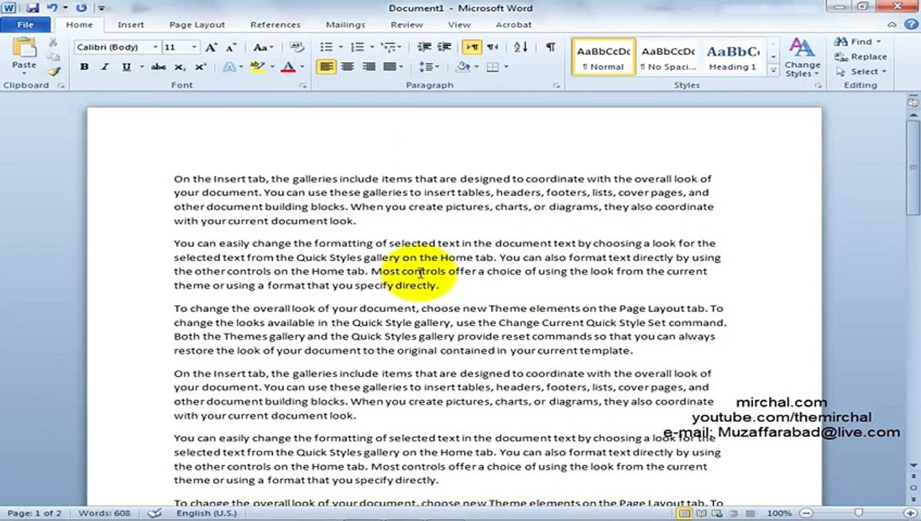Zoom out with the minus button
Viewport: 921px width, 521px height.
pos(806,513)
